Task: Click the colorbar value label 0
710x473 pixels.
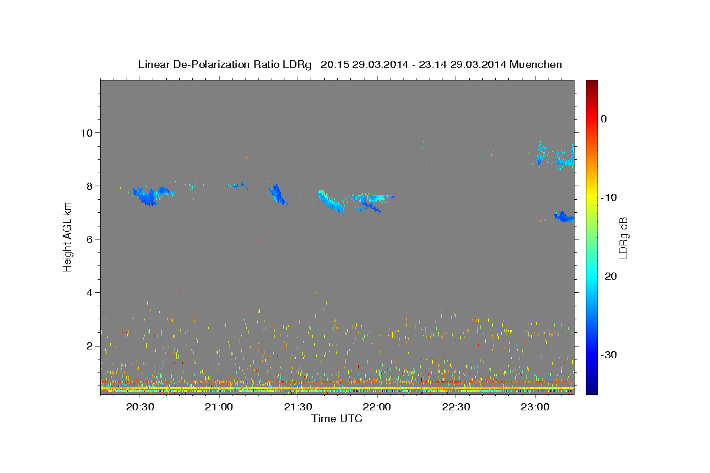Action: (604, 119)
